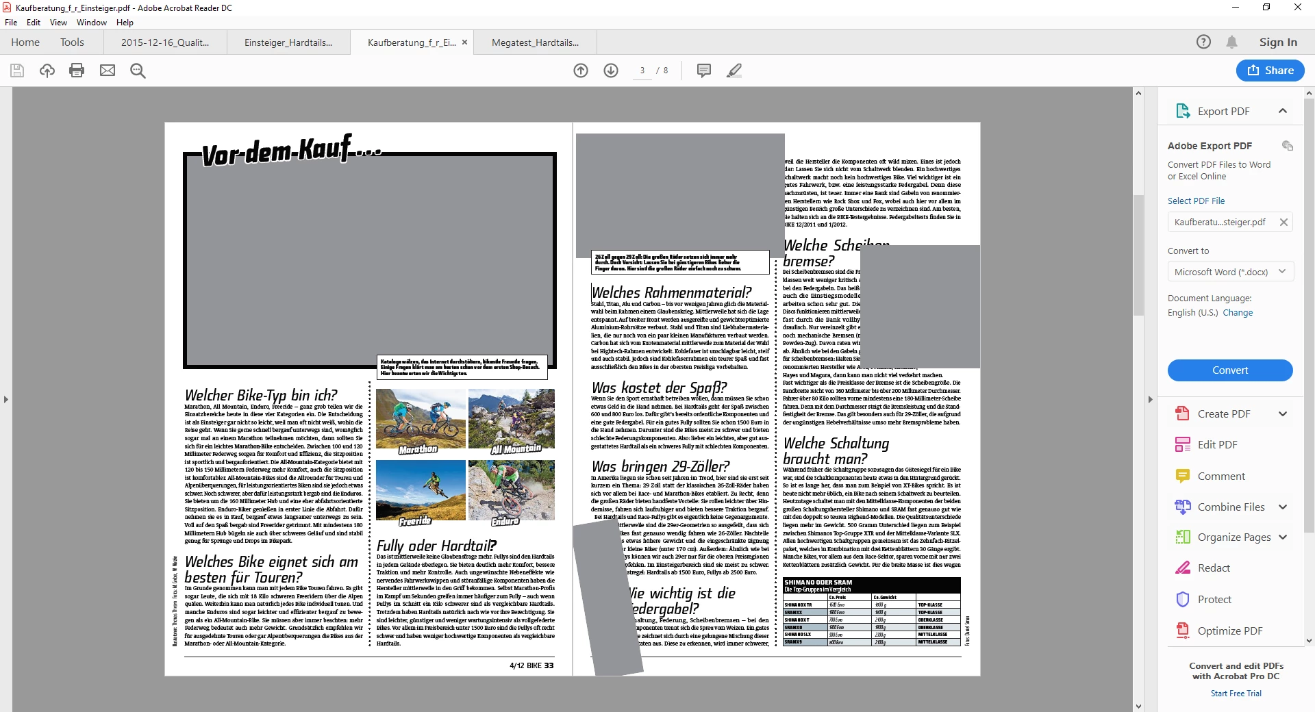Click the Start Free Trial link

(x=1236, y=693)
